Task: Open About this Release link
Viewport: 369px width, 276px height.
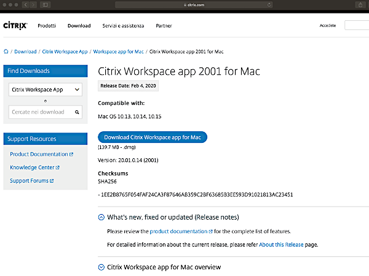Action: click(x=281, y=245)
